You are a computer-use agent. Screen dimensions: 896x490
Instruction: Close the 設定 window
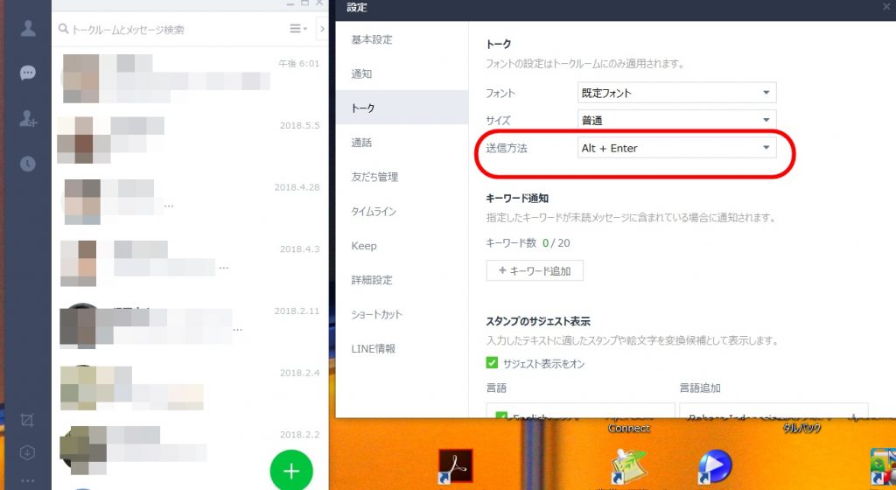[x=886, y=7]
